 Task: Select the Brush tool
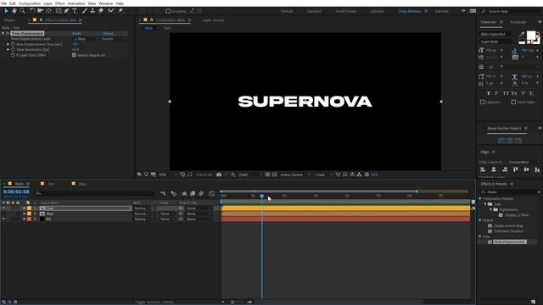click(x=85, y=11)
